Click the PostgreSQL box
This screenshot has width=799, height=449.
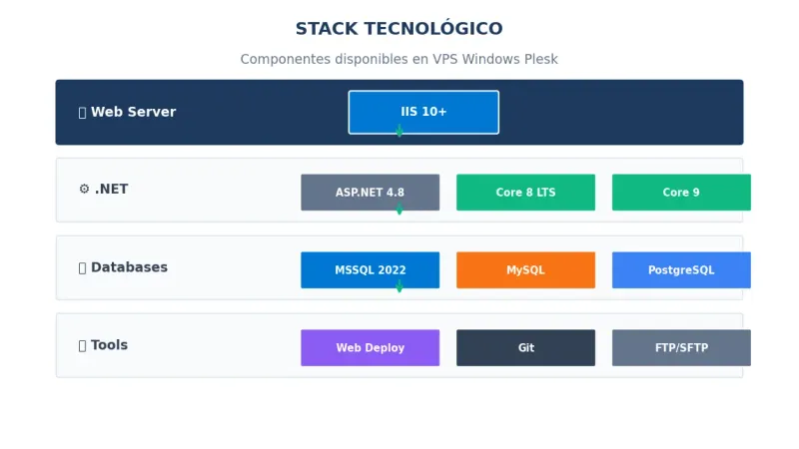click(x=681, y=269)
